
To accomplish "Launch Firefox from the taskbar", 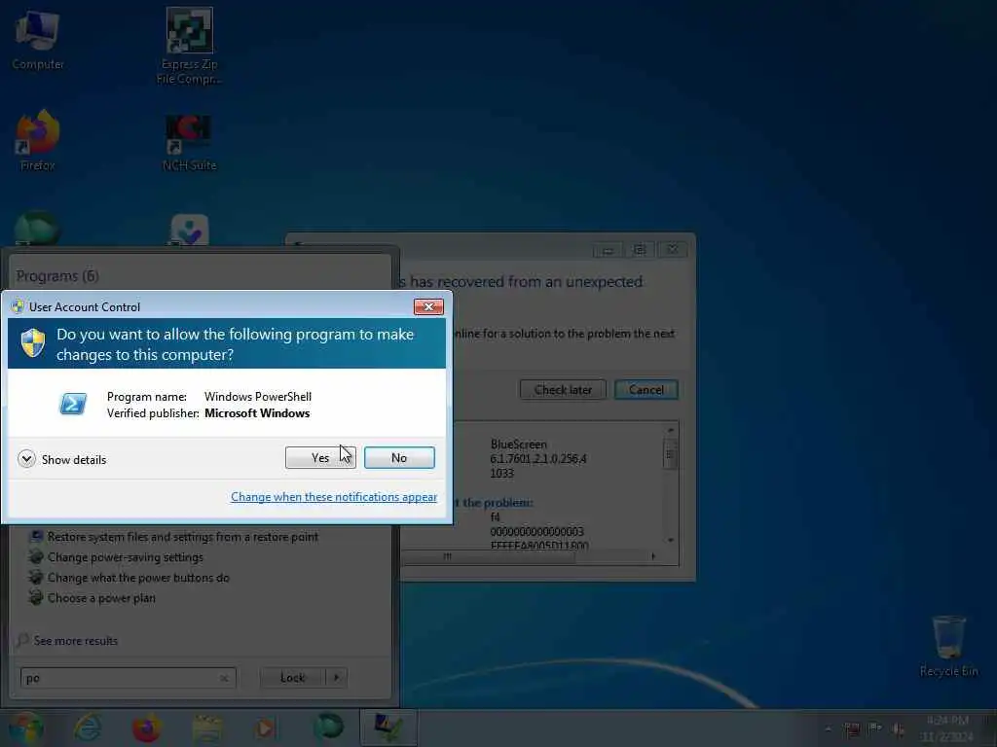I will [x=146, y=728].
